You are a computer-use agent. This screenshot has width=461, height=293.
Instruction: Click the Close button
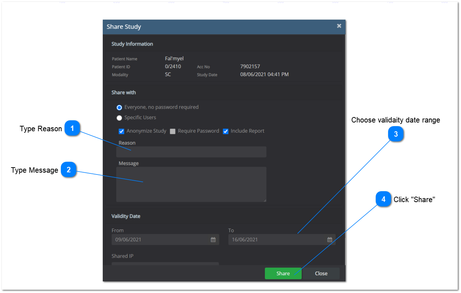321,273
